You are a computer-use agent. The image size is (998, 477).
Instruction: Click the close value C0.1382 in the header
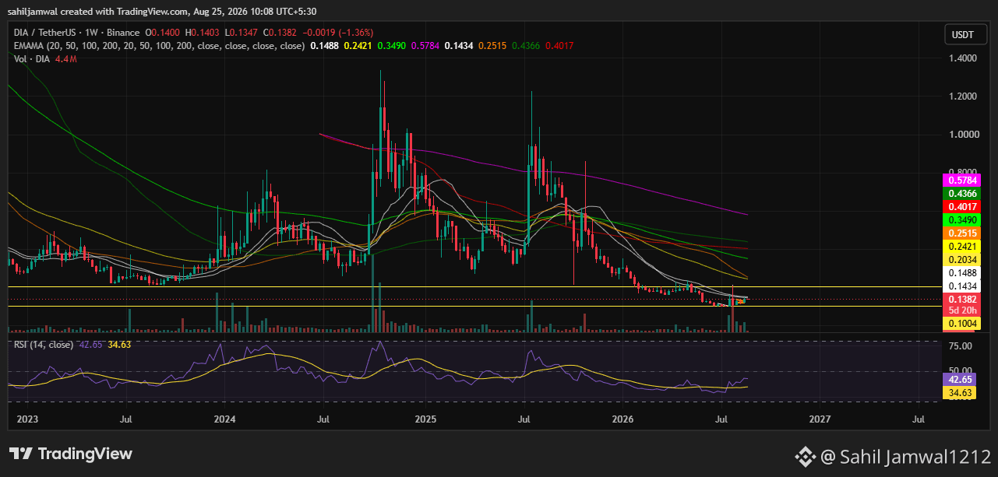click(281, 33)
